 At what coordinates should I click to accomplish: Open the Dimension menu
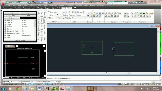[x=53, y=5]
